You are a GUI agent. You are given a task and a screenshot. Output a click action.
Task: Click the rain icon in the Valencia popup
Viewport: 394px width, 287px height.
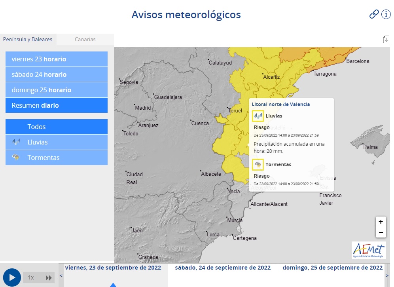tap(258, 116)
